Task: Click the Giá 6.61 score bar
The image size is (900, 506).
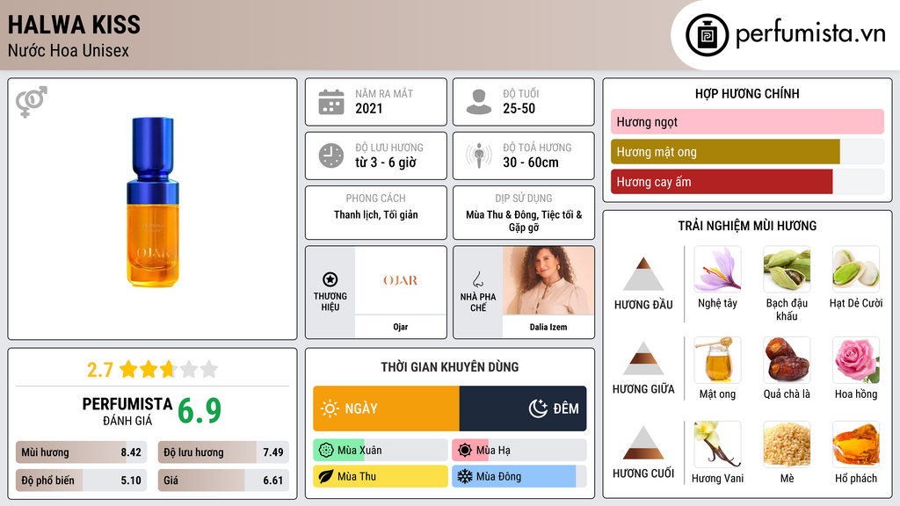Action: [x=223, y=481]
